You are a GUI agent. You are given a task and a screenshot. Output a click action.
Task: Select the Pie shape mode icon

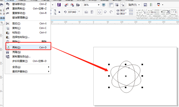105,12
